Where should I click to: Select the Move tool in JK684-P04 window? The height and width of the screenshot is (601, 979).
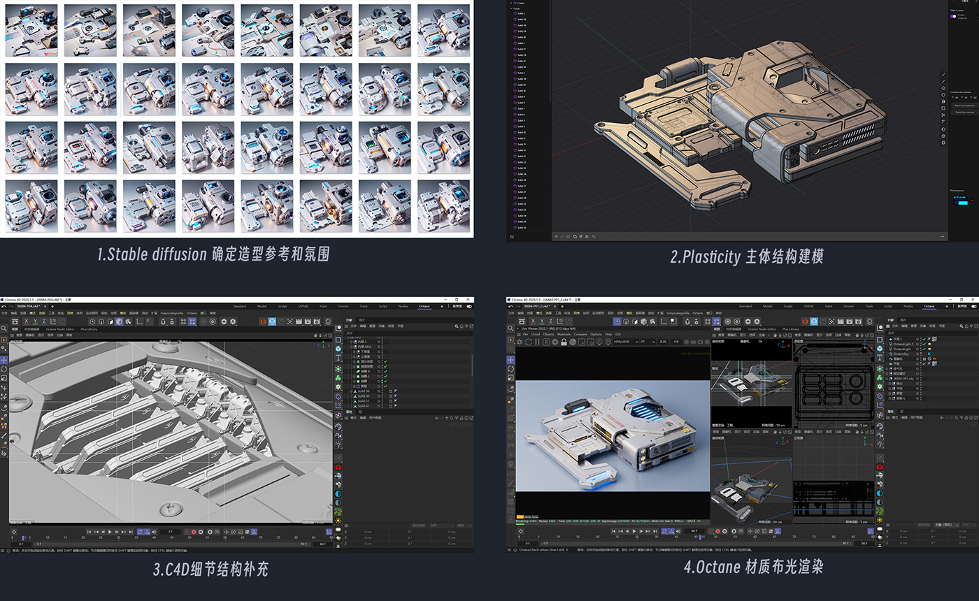click(4, 360)
